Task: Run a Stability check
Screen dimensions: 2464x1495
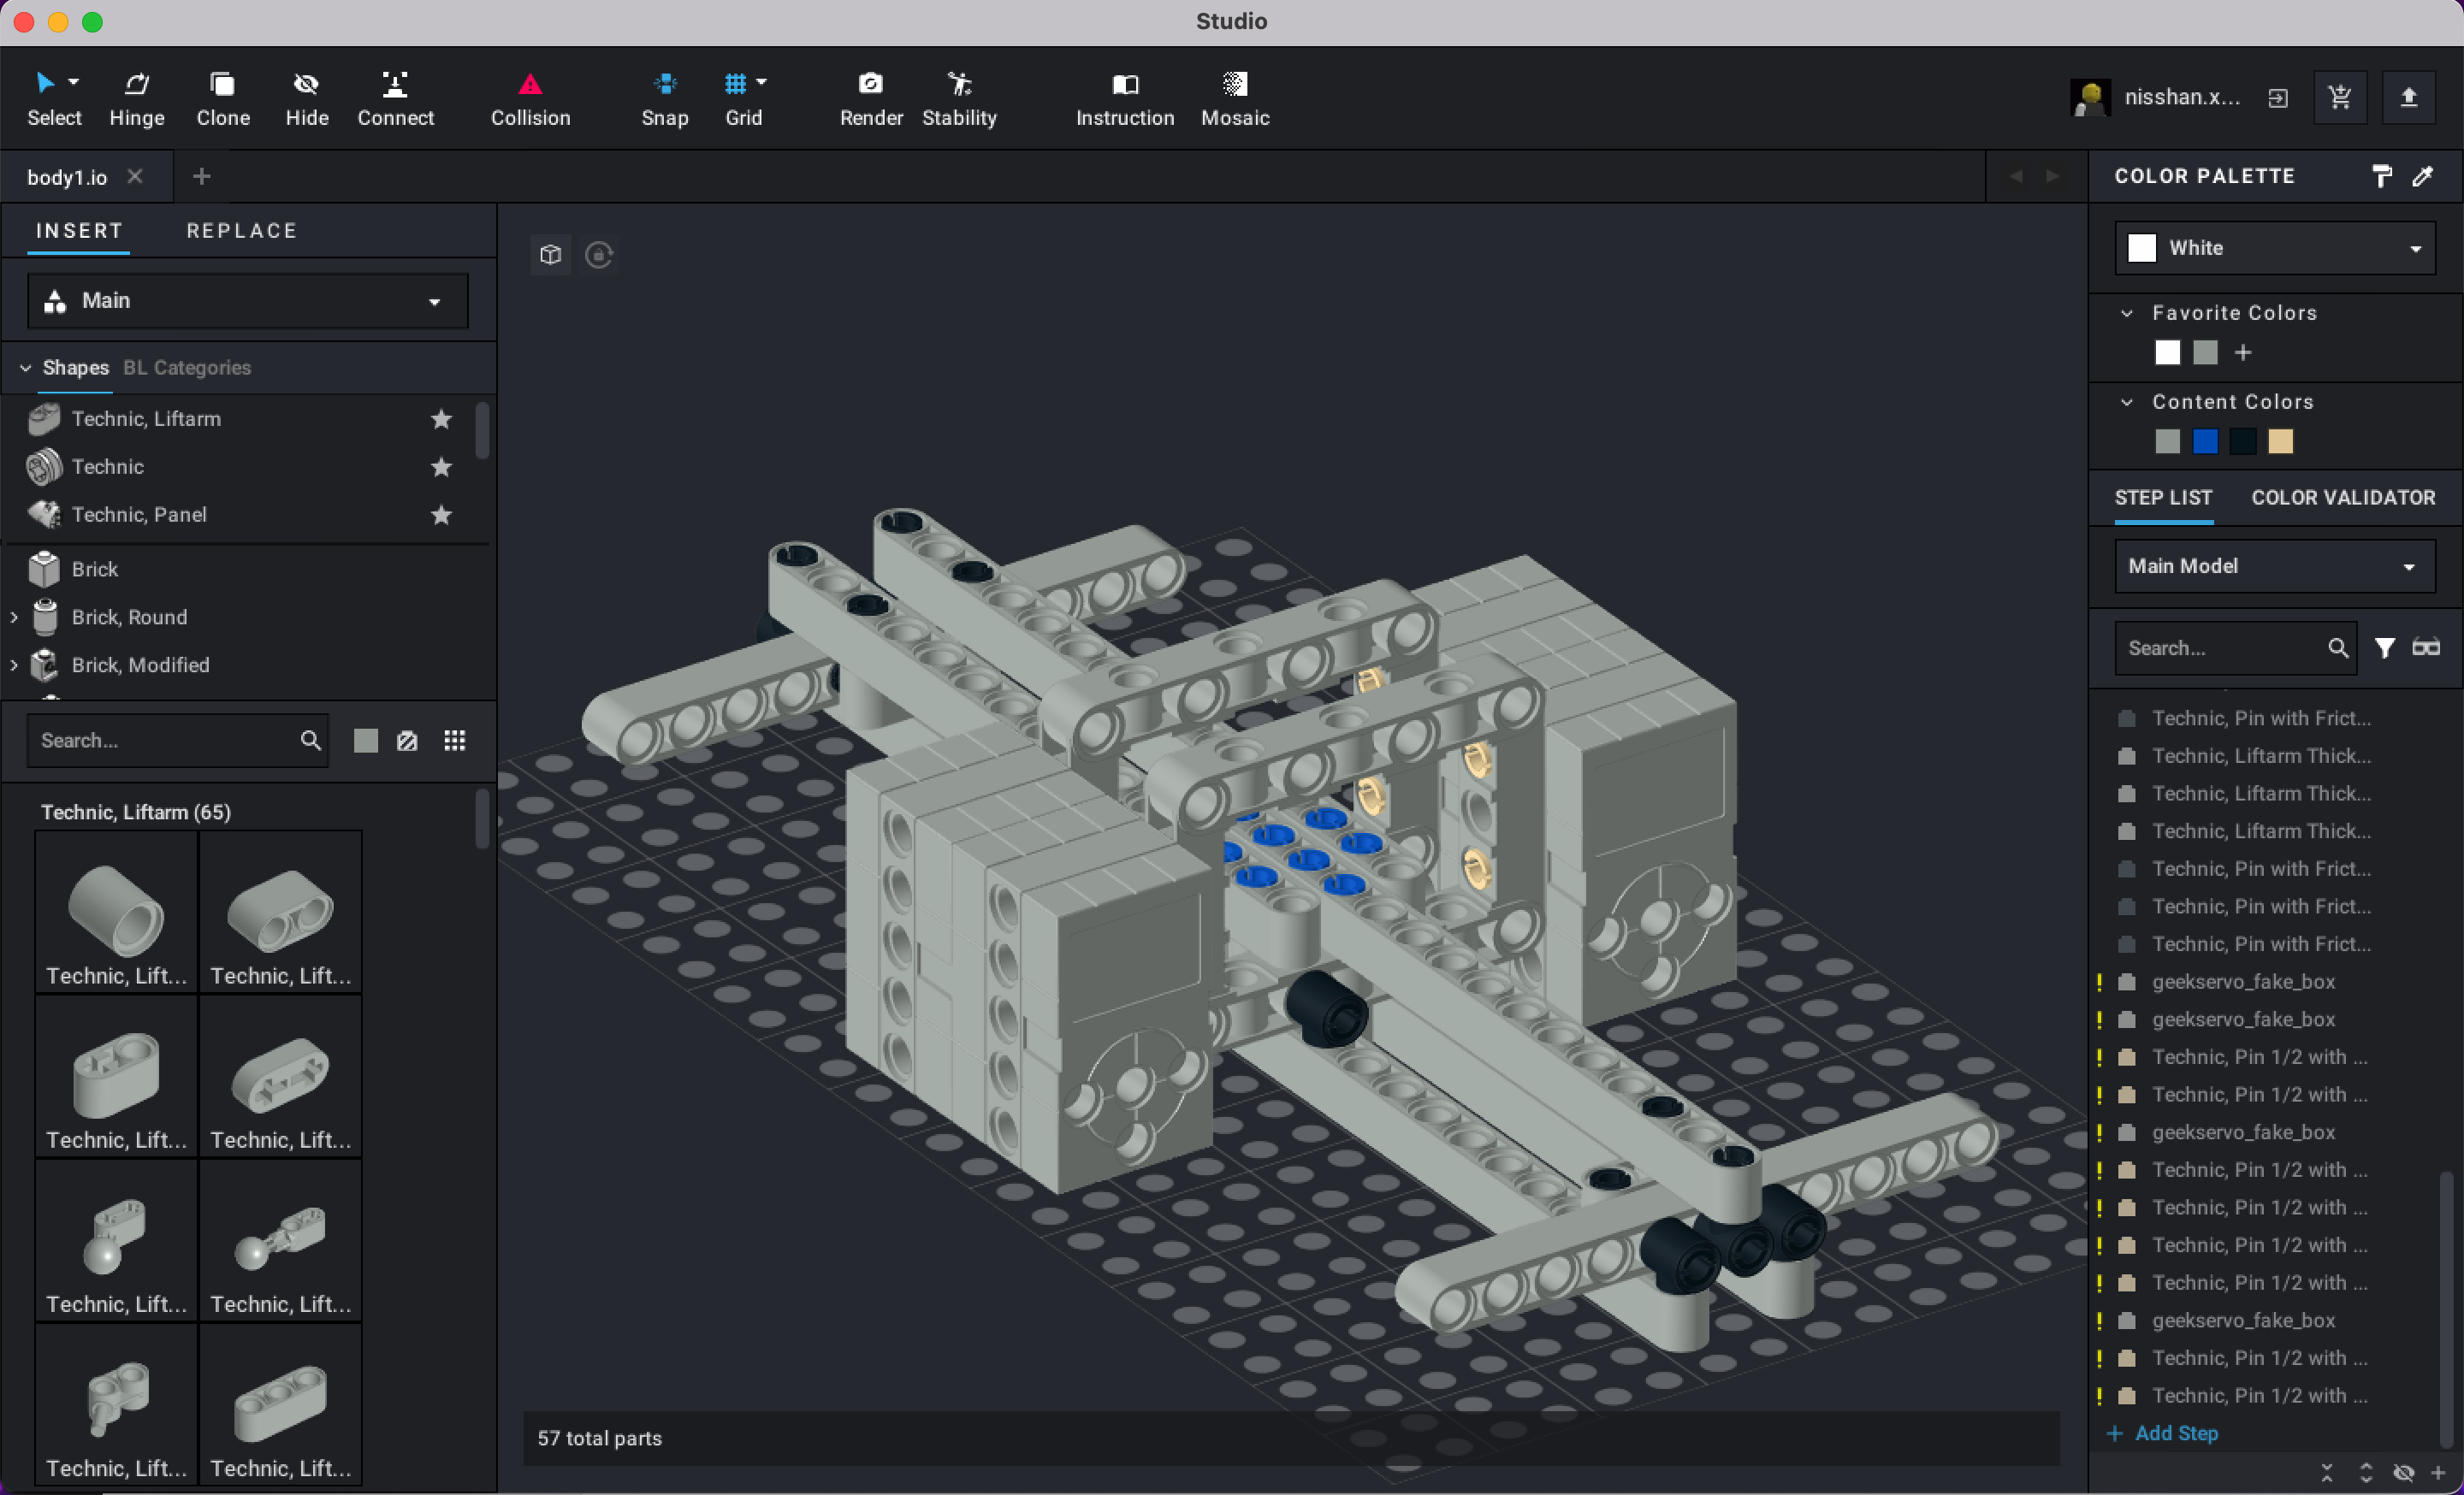Action: click(959, 97)
